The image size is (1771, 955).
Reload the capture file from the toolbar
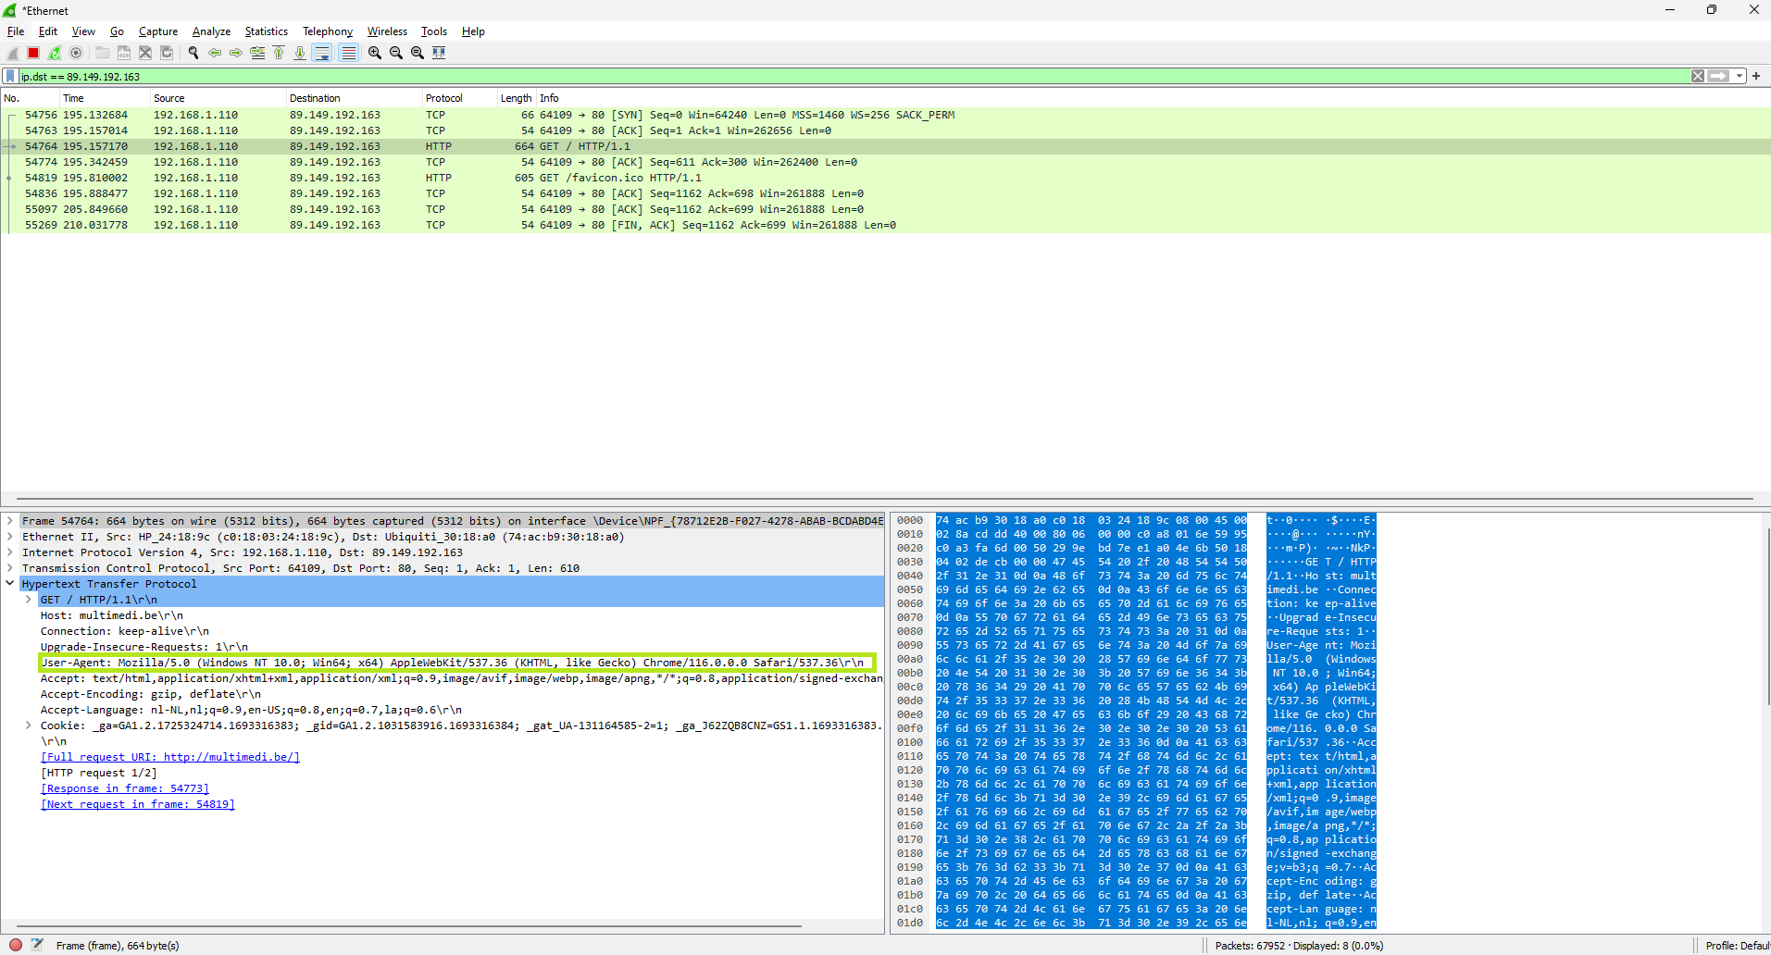(167, 53)
